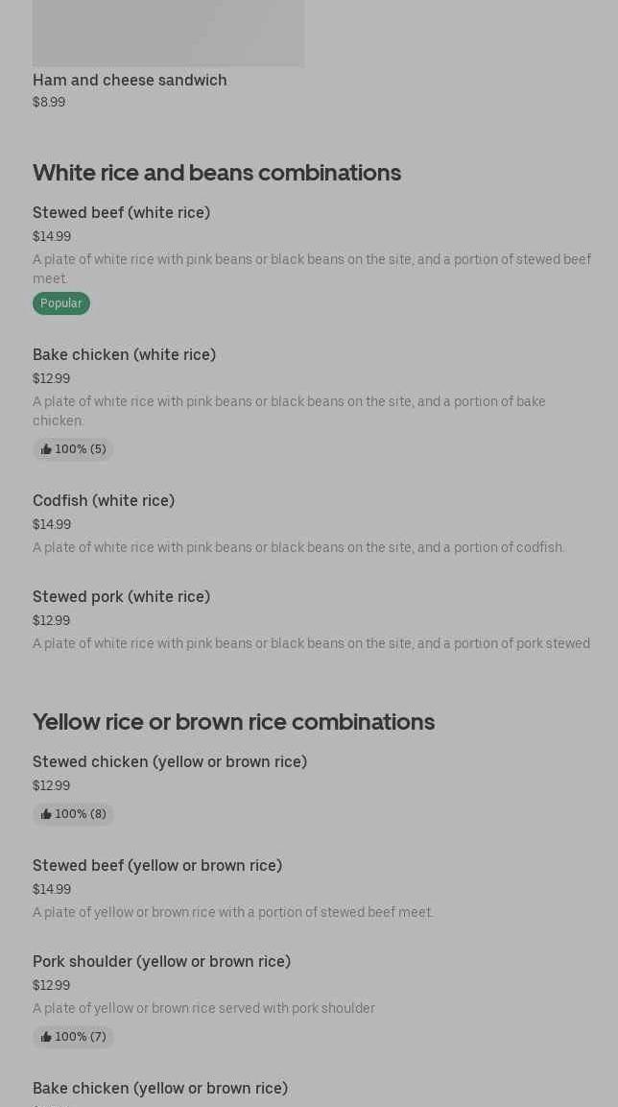Select Stewed beef (white rice) menu item

121,213
